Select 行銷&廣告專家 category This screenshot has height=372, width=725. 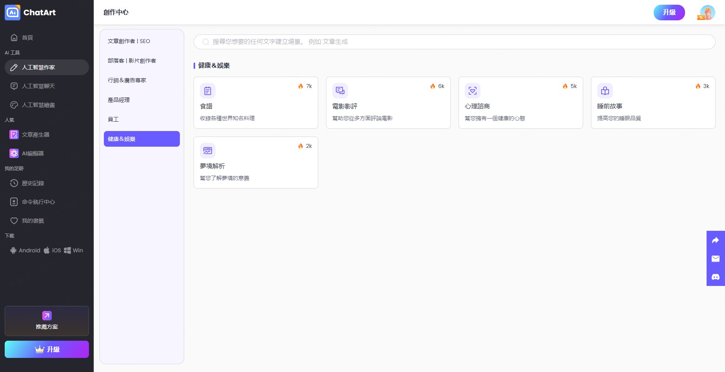coord(142,80)
